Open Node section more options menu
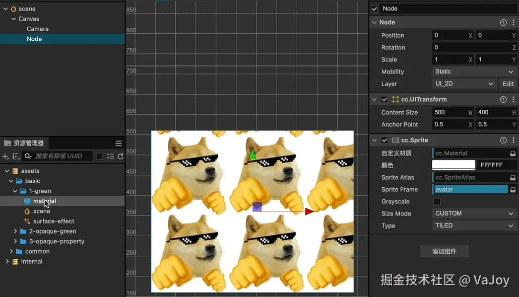This screenshot has width=519, height=297. coord(513,23)
